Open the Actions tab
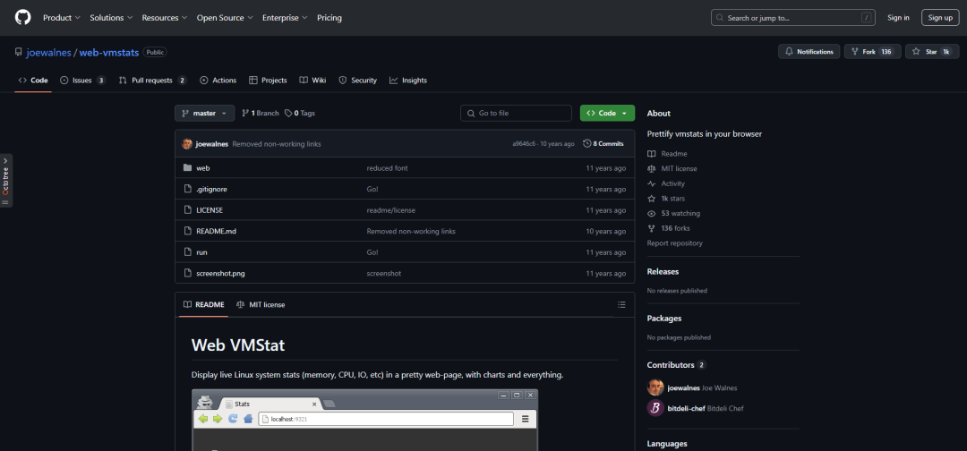This screenshot has width=967, height=451. (x=218, y=81)
